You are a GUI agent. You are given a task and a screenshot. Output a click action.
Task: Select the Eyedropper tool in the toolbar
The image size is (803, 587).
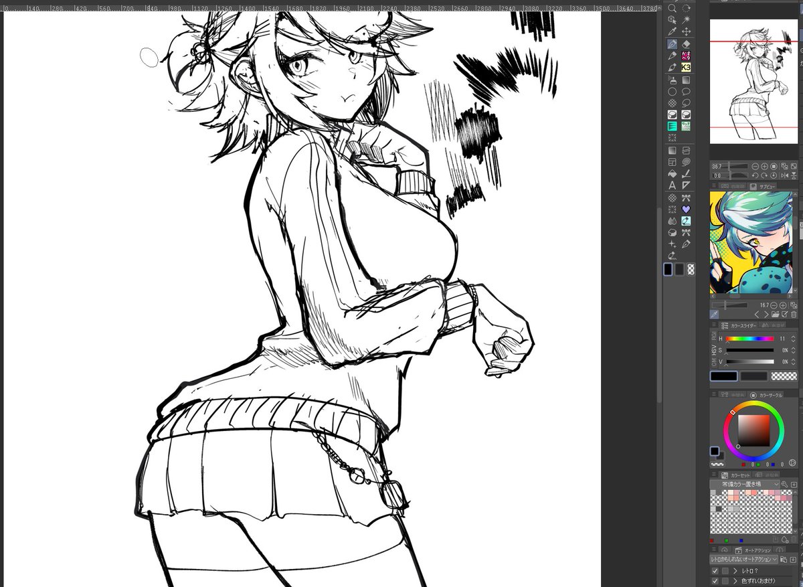pyautogui.click(x=673, y=31)
